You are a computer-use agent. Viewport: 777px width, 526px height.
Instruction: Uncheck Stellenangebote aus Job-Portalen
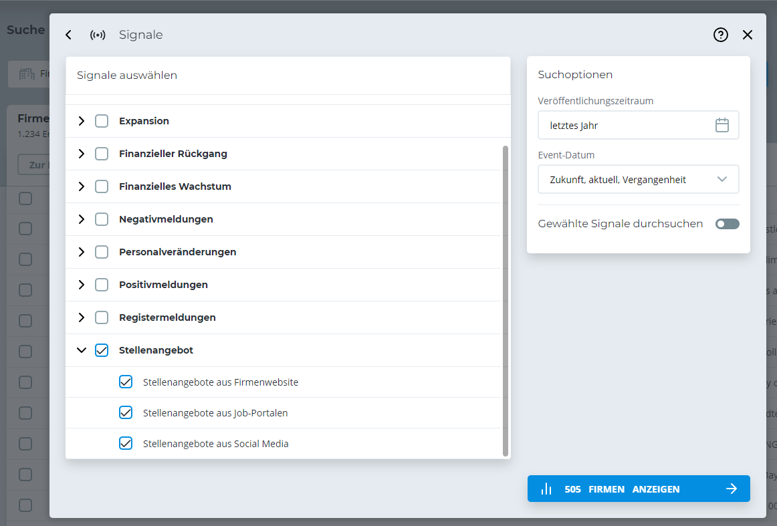point(126,413)
